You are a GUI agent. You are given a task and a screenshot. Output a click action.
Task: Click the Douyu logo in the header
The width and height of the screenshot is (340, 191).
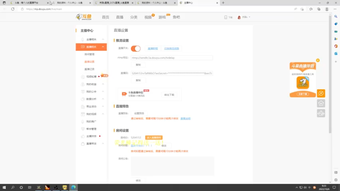tap(84, 17)
